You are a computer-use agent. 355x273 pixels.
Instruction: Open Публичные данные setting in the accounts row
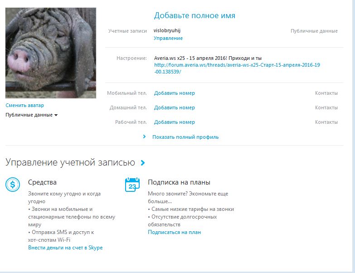click(x=314, y=31)
